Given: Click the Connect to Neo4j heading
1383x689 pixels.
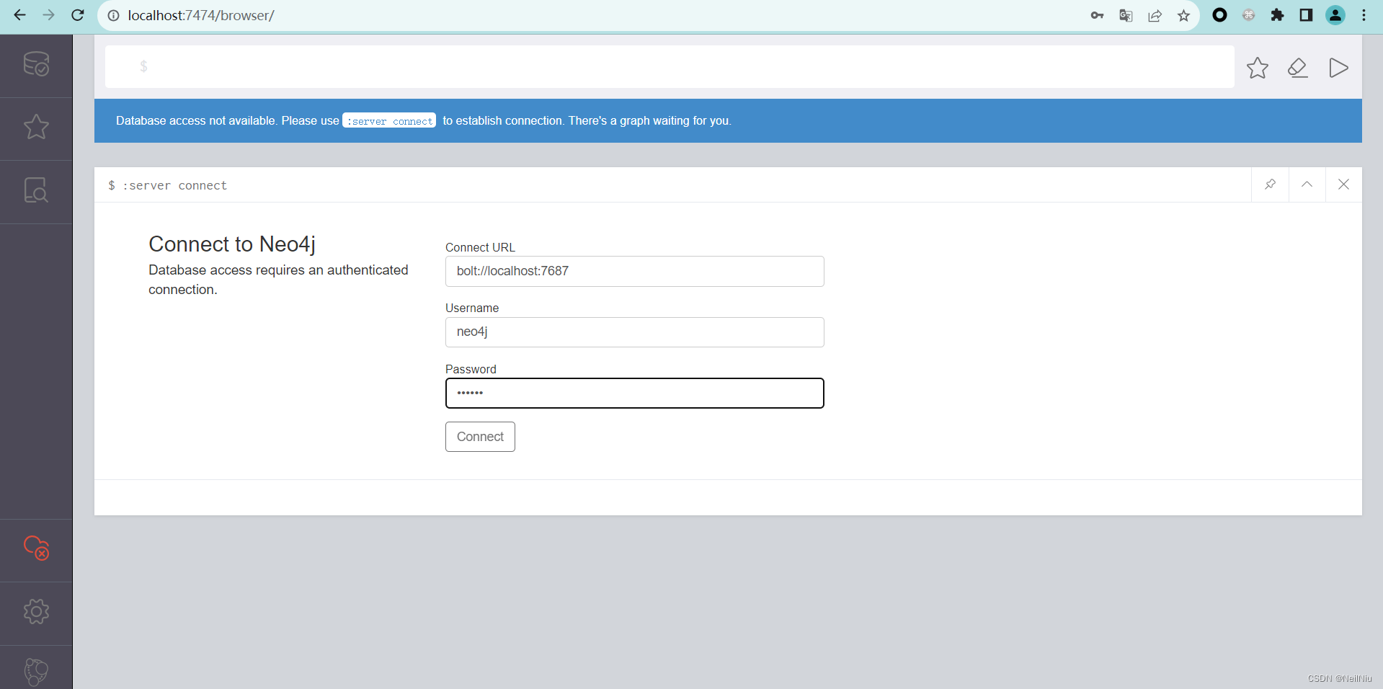Looking at the screenshot, I should tap(232, 244).
